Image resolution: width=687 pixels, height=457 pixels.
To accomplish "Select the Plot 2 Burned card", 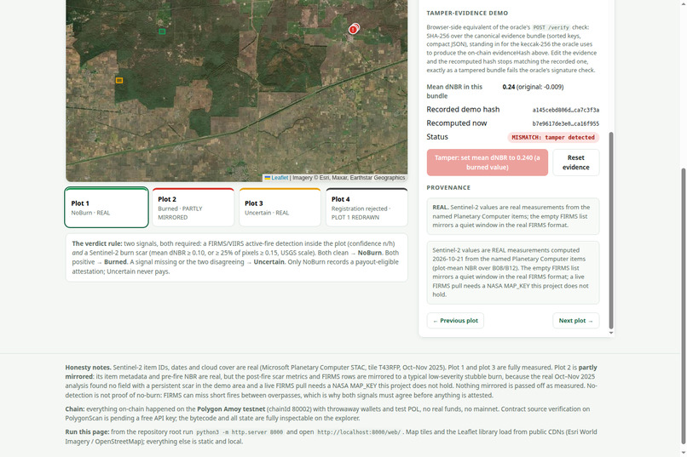I will pos(193,208).
